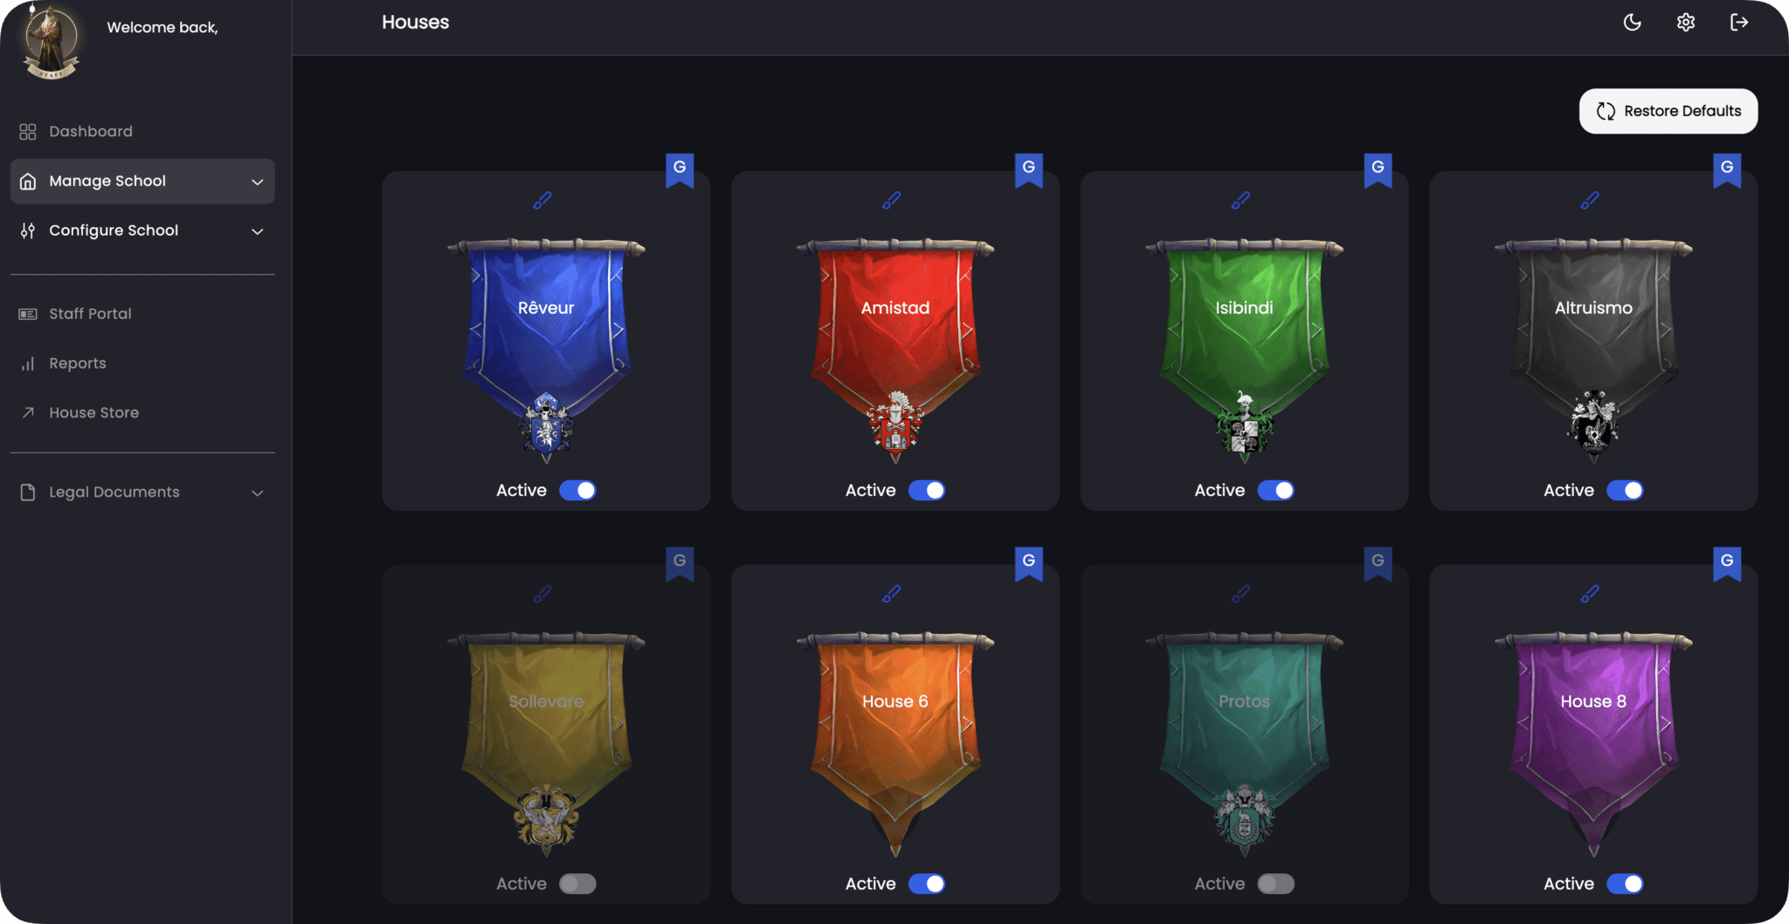Viewport: 1789px width, 924px height.
Task: Click the logout icon in header
Action: pos(1739,23)
